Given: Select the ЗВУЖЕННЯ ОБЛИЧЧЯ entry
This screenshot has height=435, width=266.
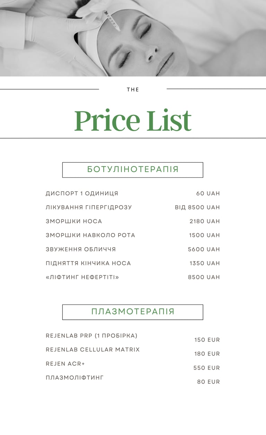Looking at the screenshot, I should tap(81, 249).
